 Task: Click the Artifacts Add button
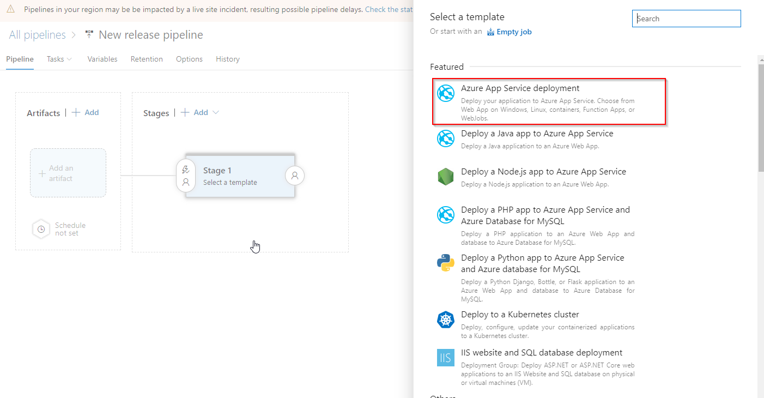coord(86,112)
